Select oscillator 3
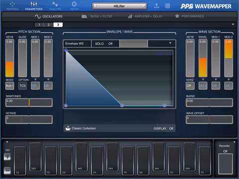The width and height of the screenshot is (239, 179). [x=58, y=25]
